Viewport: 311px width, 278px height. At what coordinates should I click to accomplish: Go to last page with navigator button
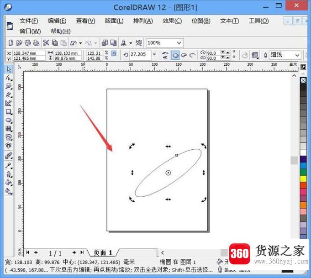(x=82, y=252)
